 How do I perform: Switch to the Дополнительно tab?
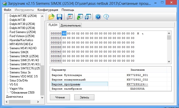(x=70, y=25)
